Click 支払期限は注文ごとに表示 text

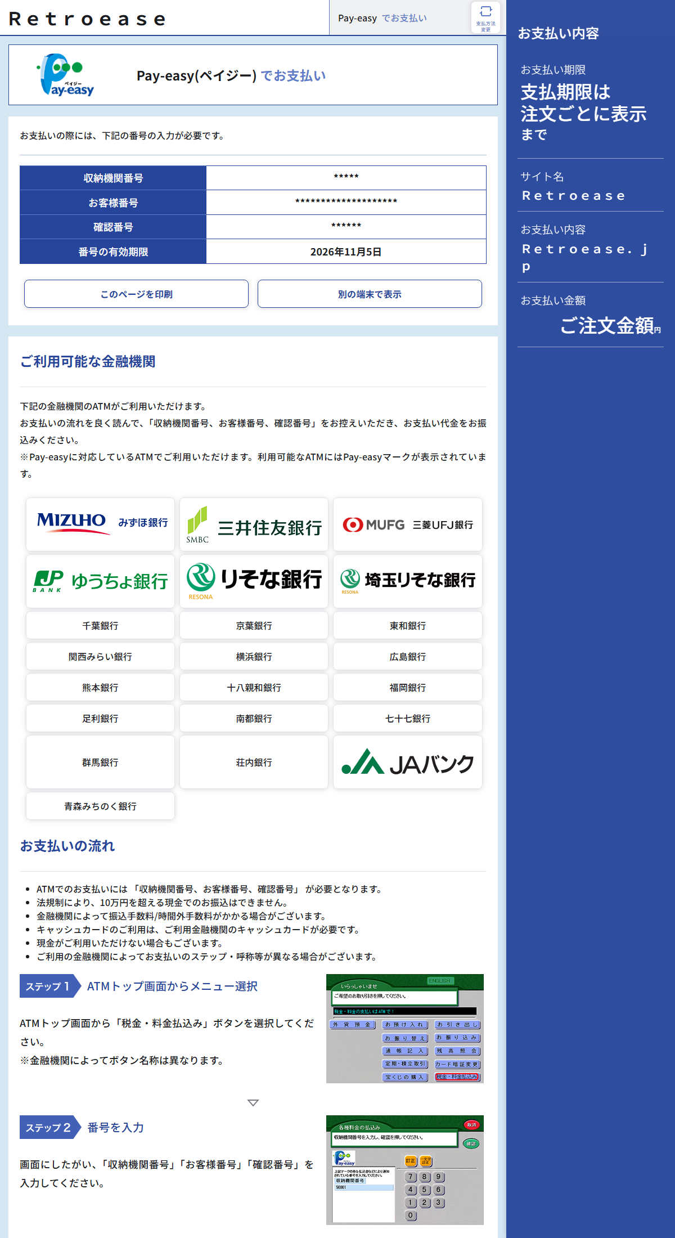[583, 103]
